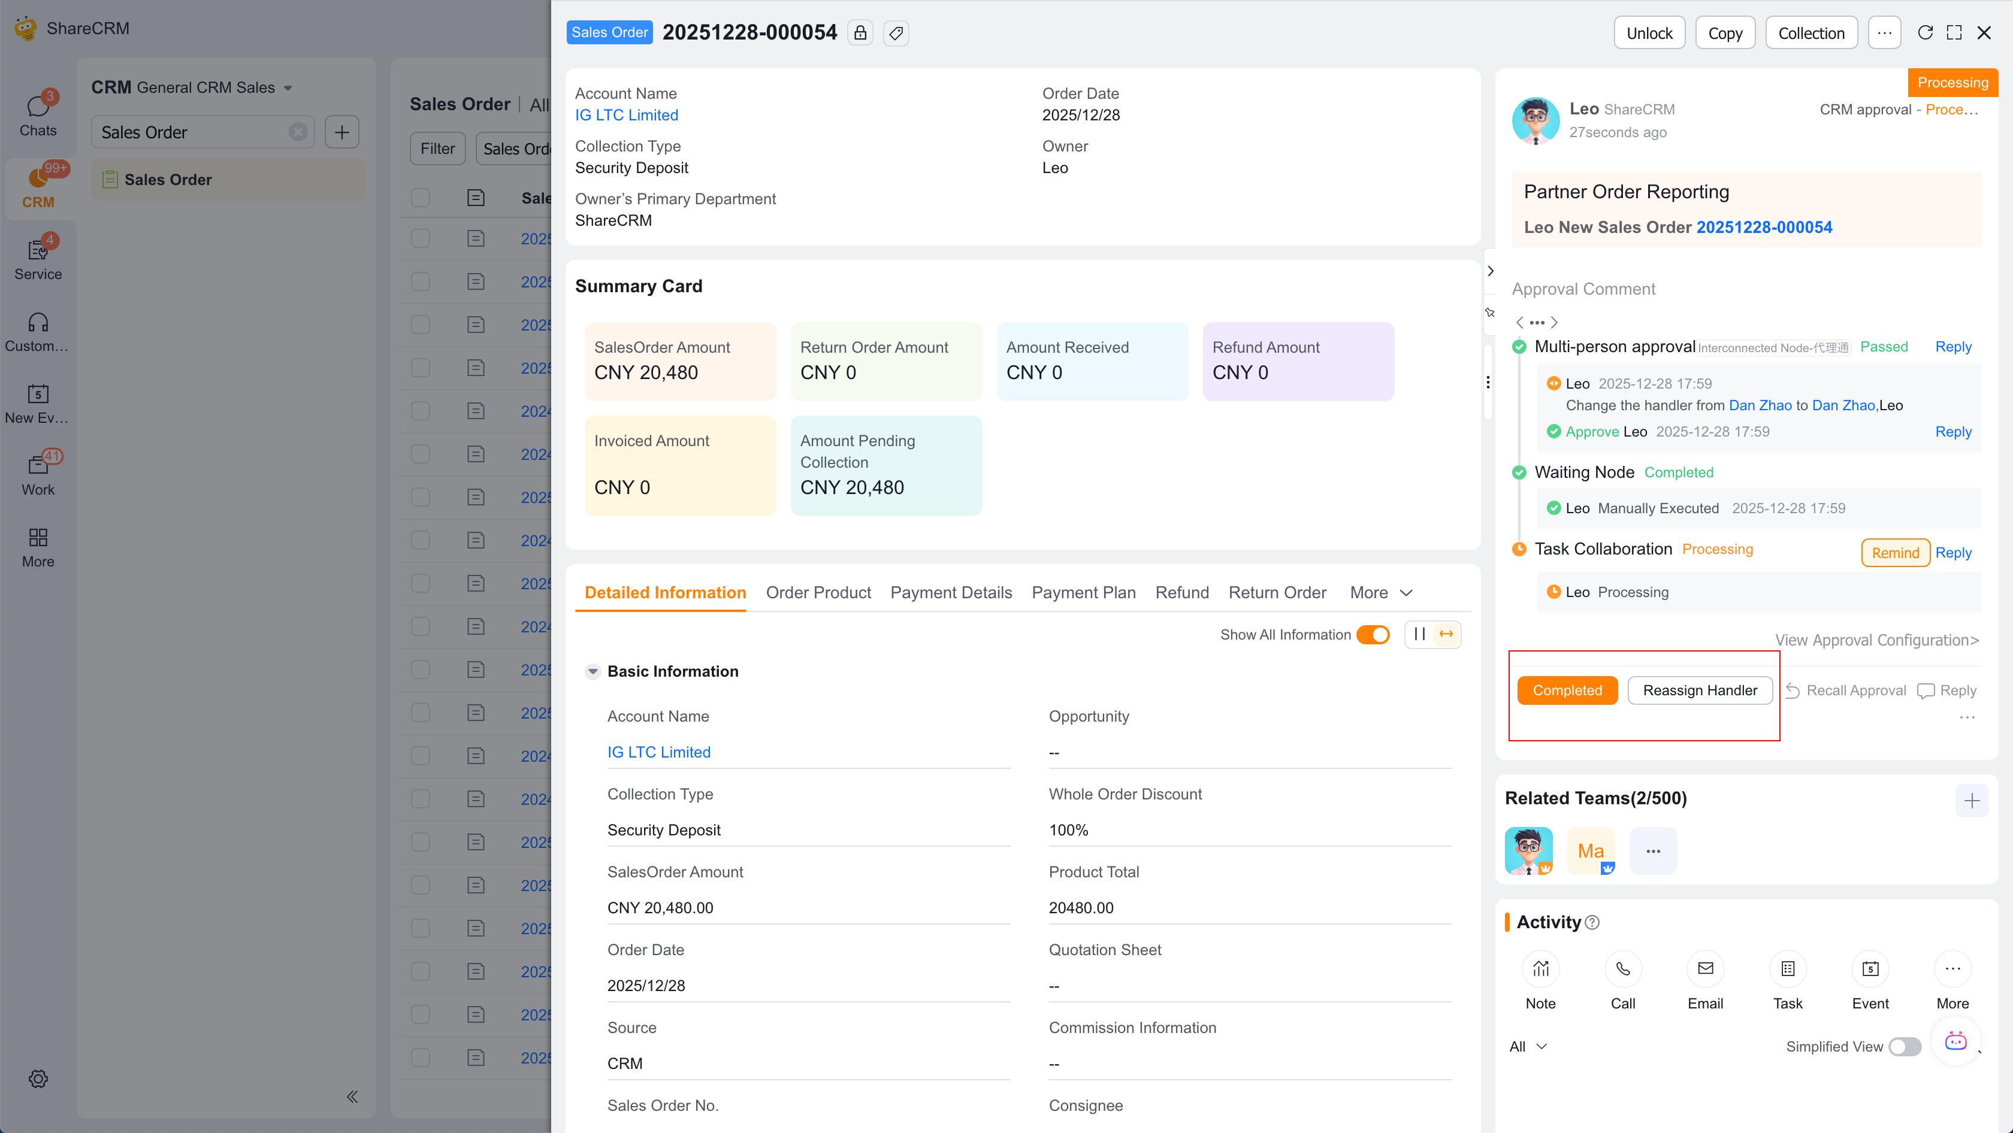Toggle Show All Information switch
2013x1133 pixels.
(x=1373, y=635)
